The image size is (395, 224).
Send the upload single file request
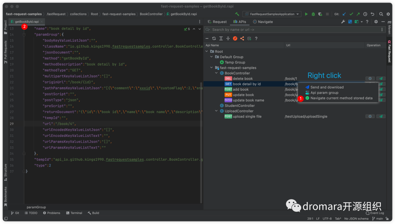[381, 116]
